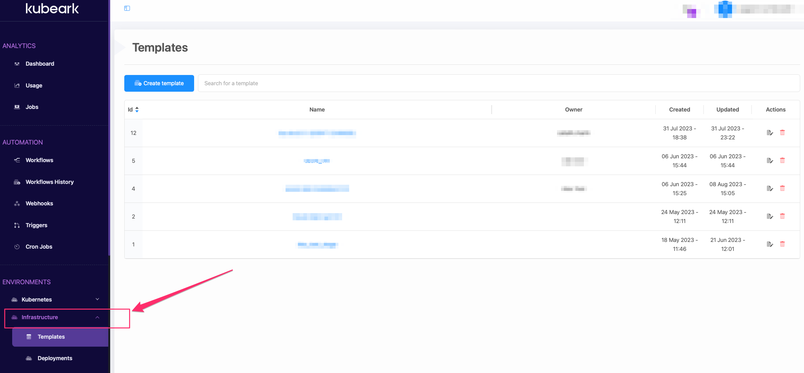Screen dimensions: 804x373
Task: Click edit icon for template 12
Action: point(770,133)
